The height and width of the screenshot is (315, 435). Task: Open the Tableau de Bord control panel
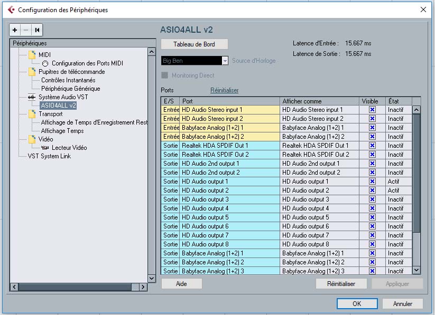pyautogui.click(x=194, y=44)
